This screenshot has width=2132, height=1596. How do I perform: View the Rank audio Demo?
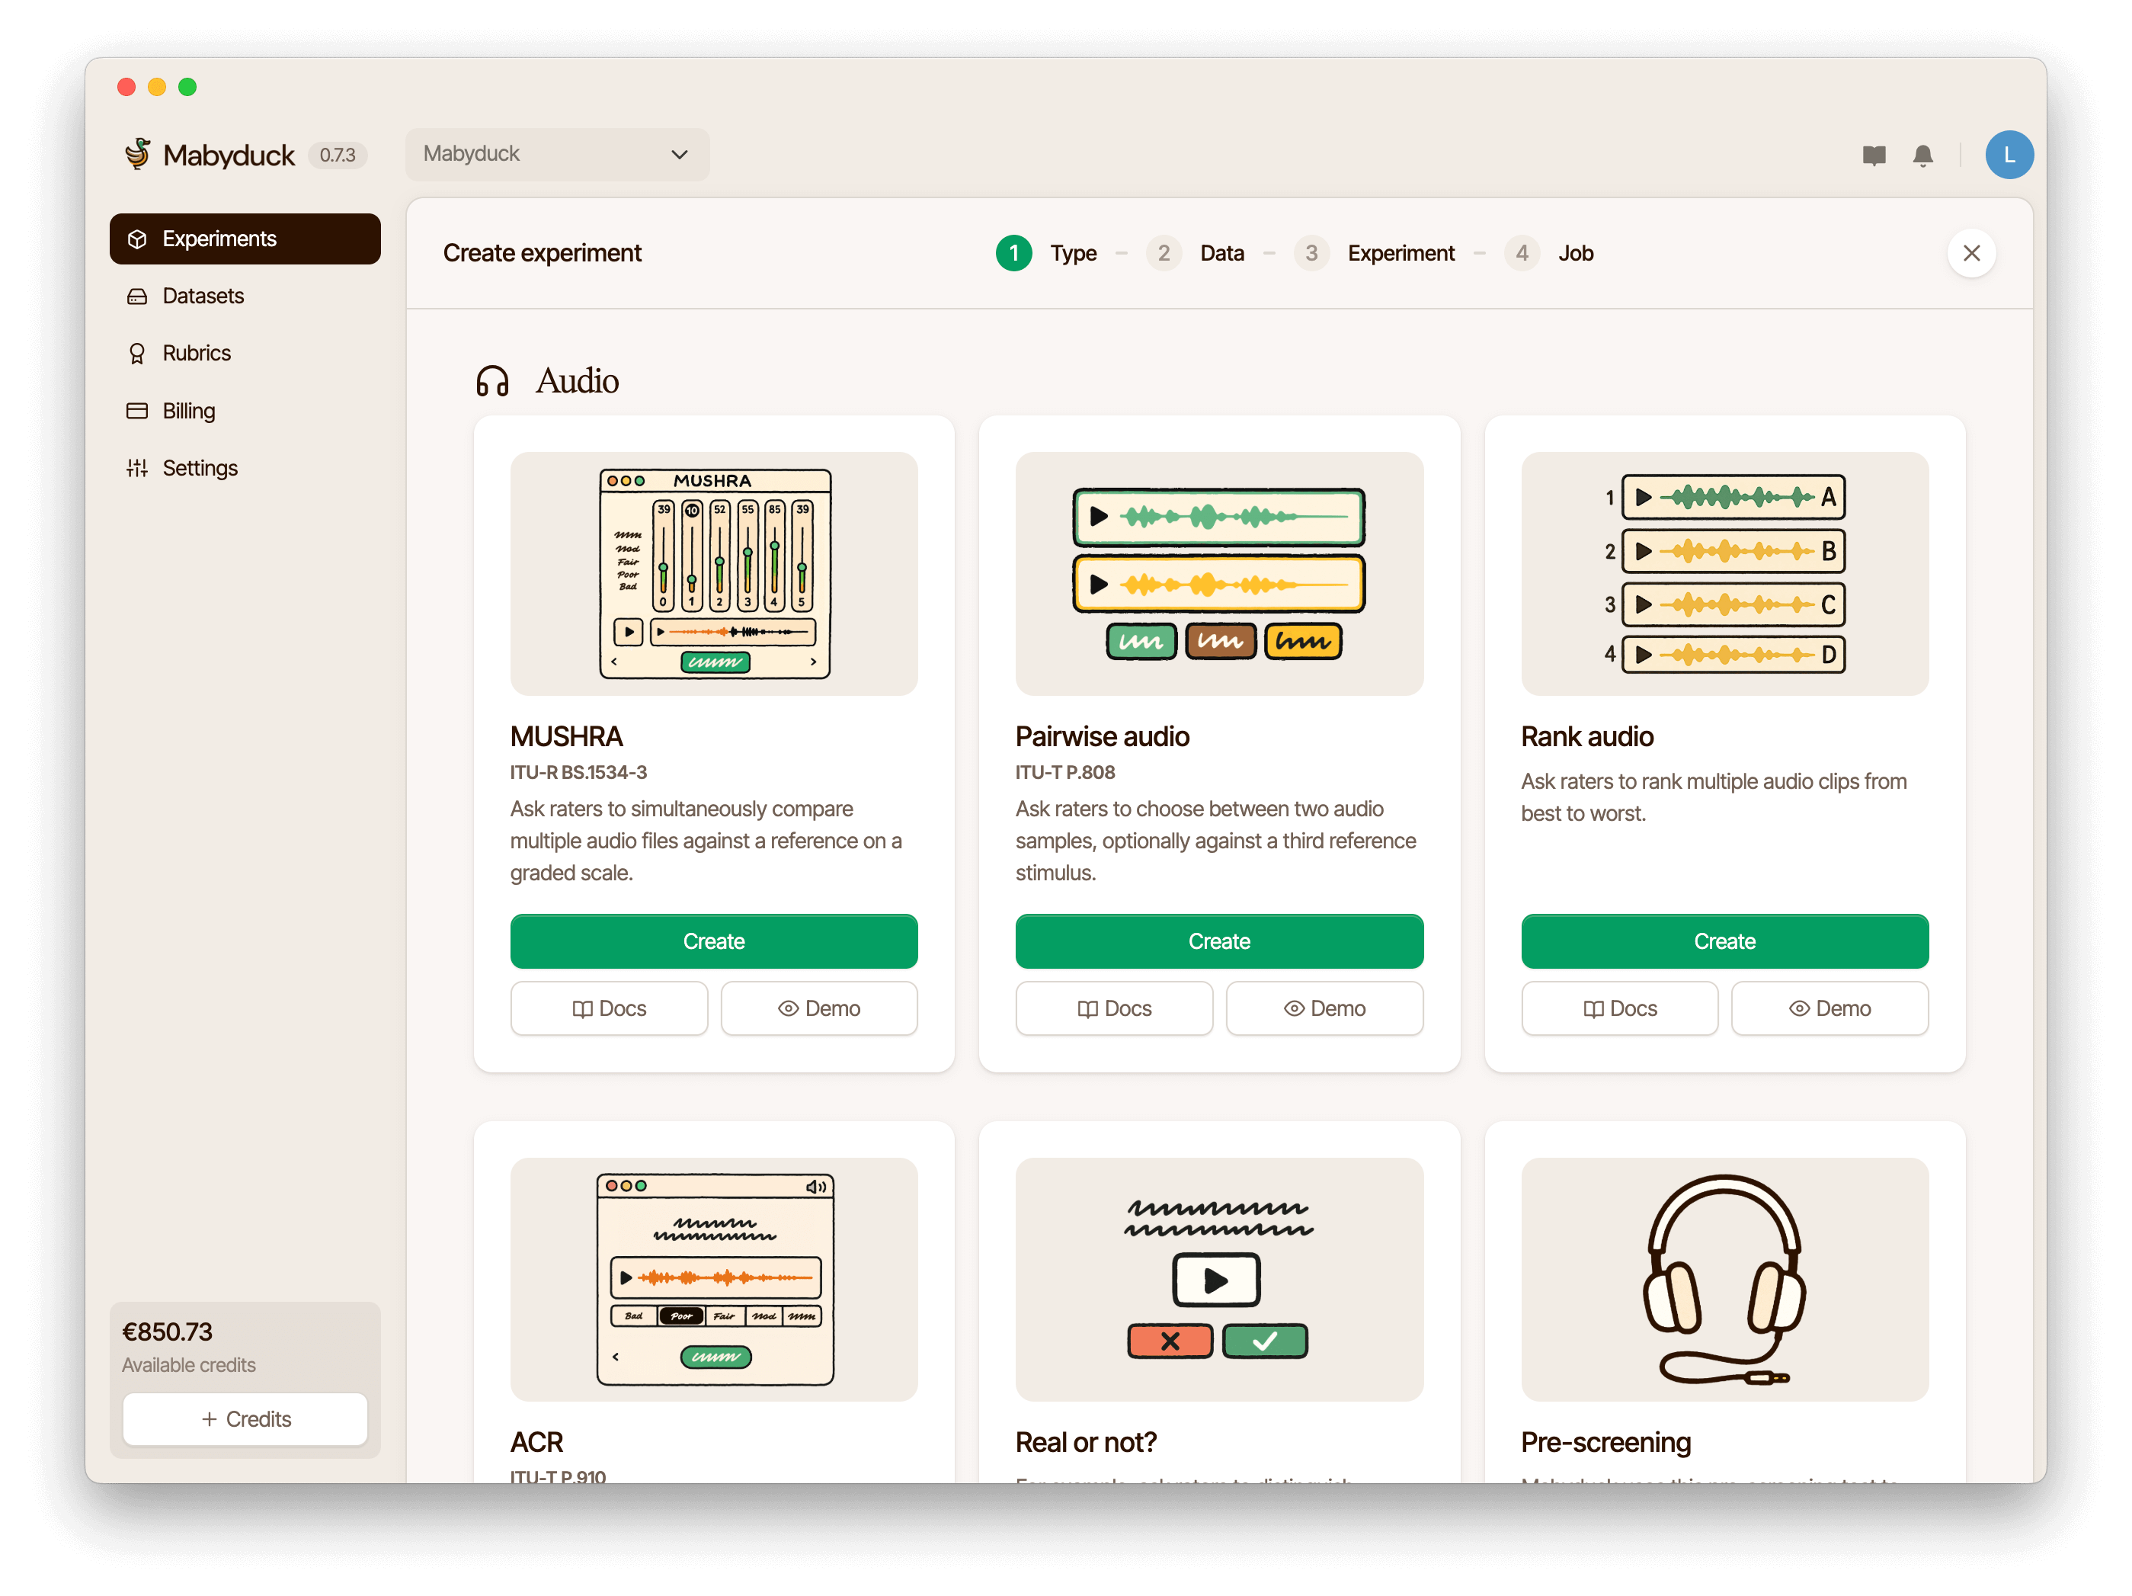(x=1829, y=1008)
